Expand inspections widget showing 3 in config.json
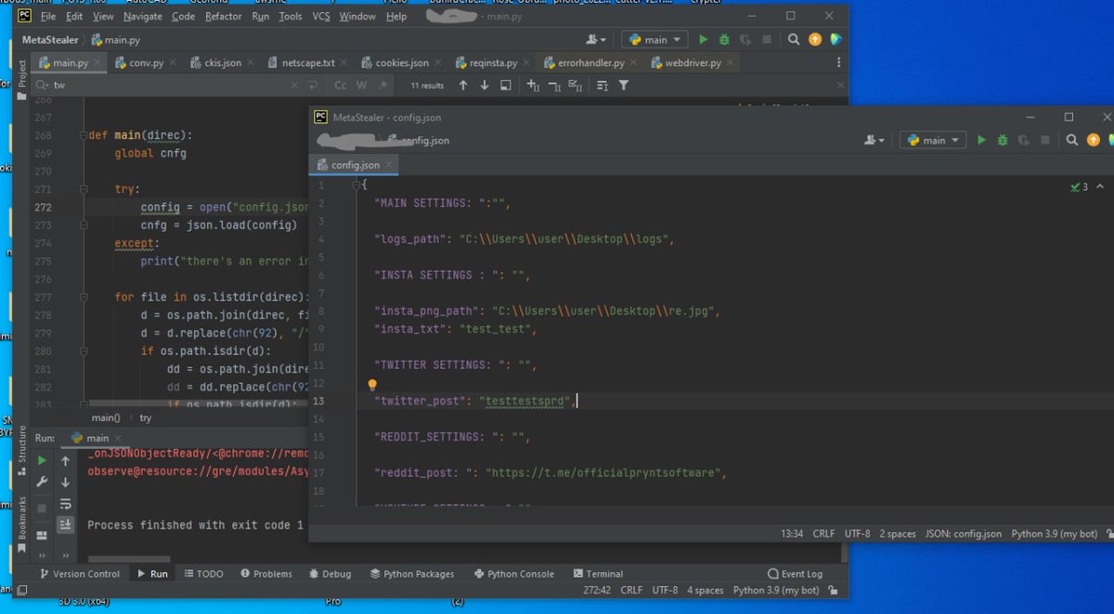The height and width of the screenshot is (614, 1114). tap(1082, 186)
